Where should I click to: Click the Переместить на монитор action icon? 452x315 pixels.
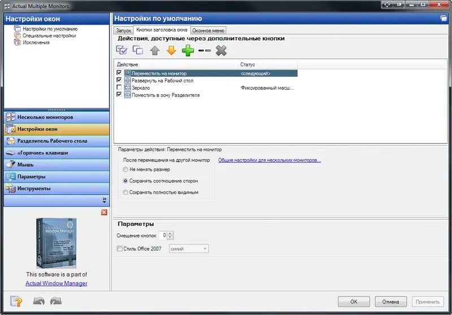(x=128, y=73)
